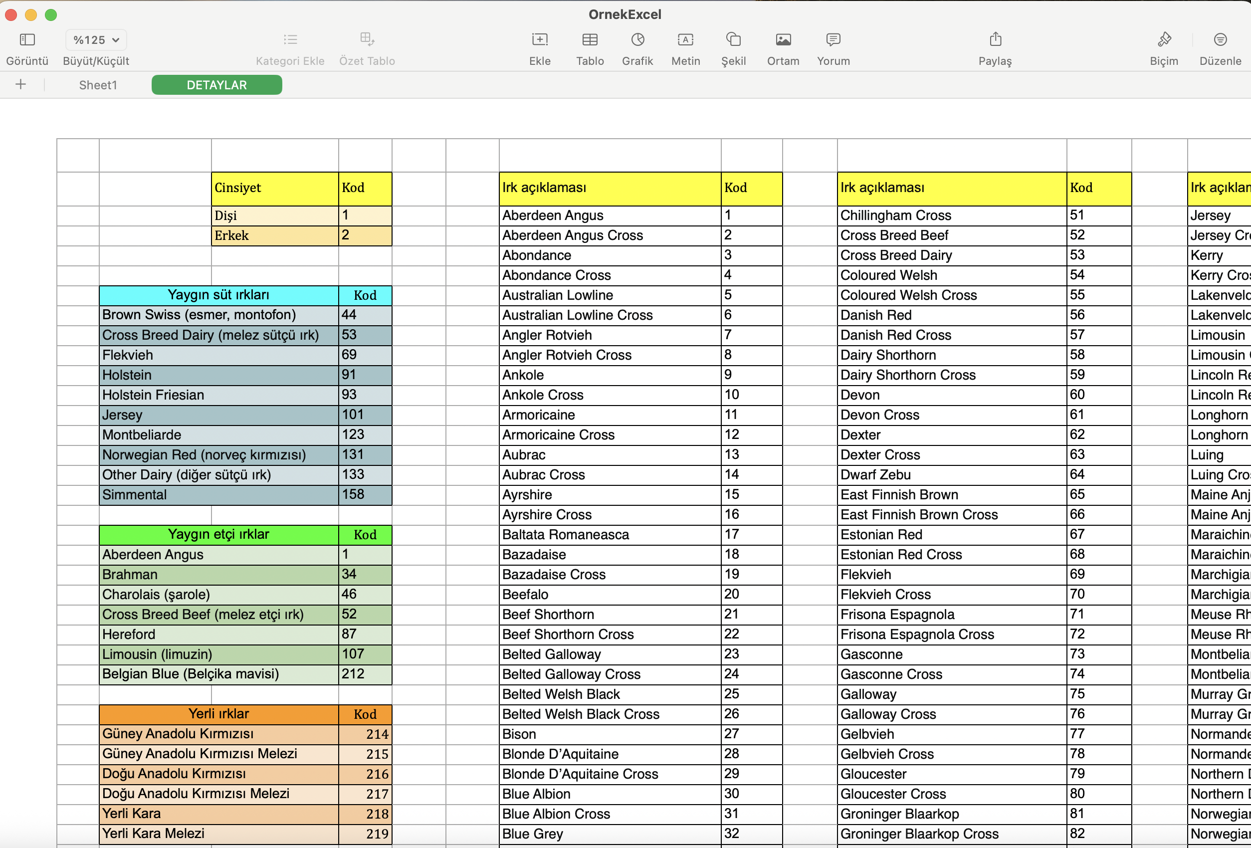Open the %125 zoom dropdown
Screen dimensions: 1251x848
[96, 40]
